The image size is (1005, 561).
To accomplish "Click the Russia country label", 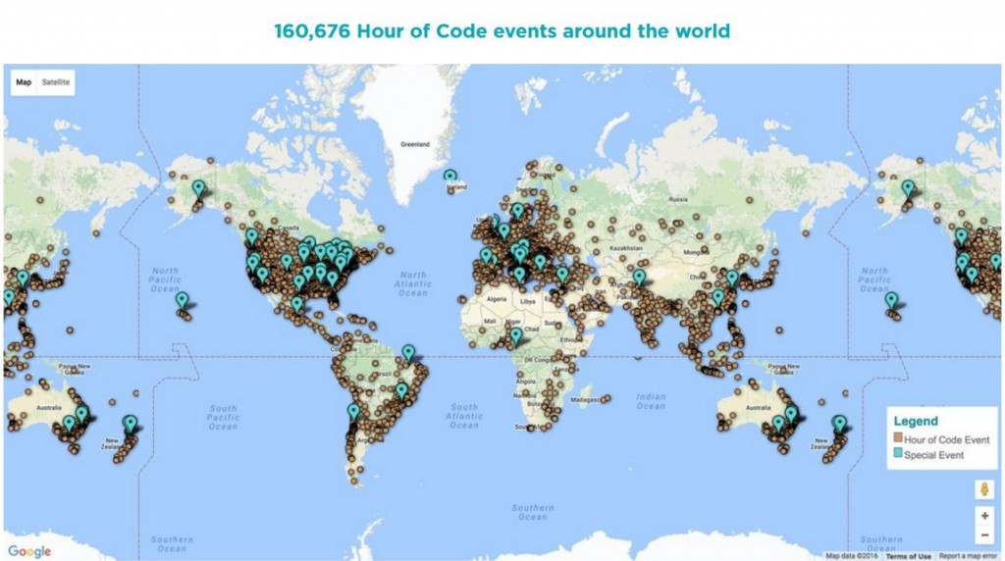I will tap(677, 199).
